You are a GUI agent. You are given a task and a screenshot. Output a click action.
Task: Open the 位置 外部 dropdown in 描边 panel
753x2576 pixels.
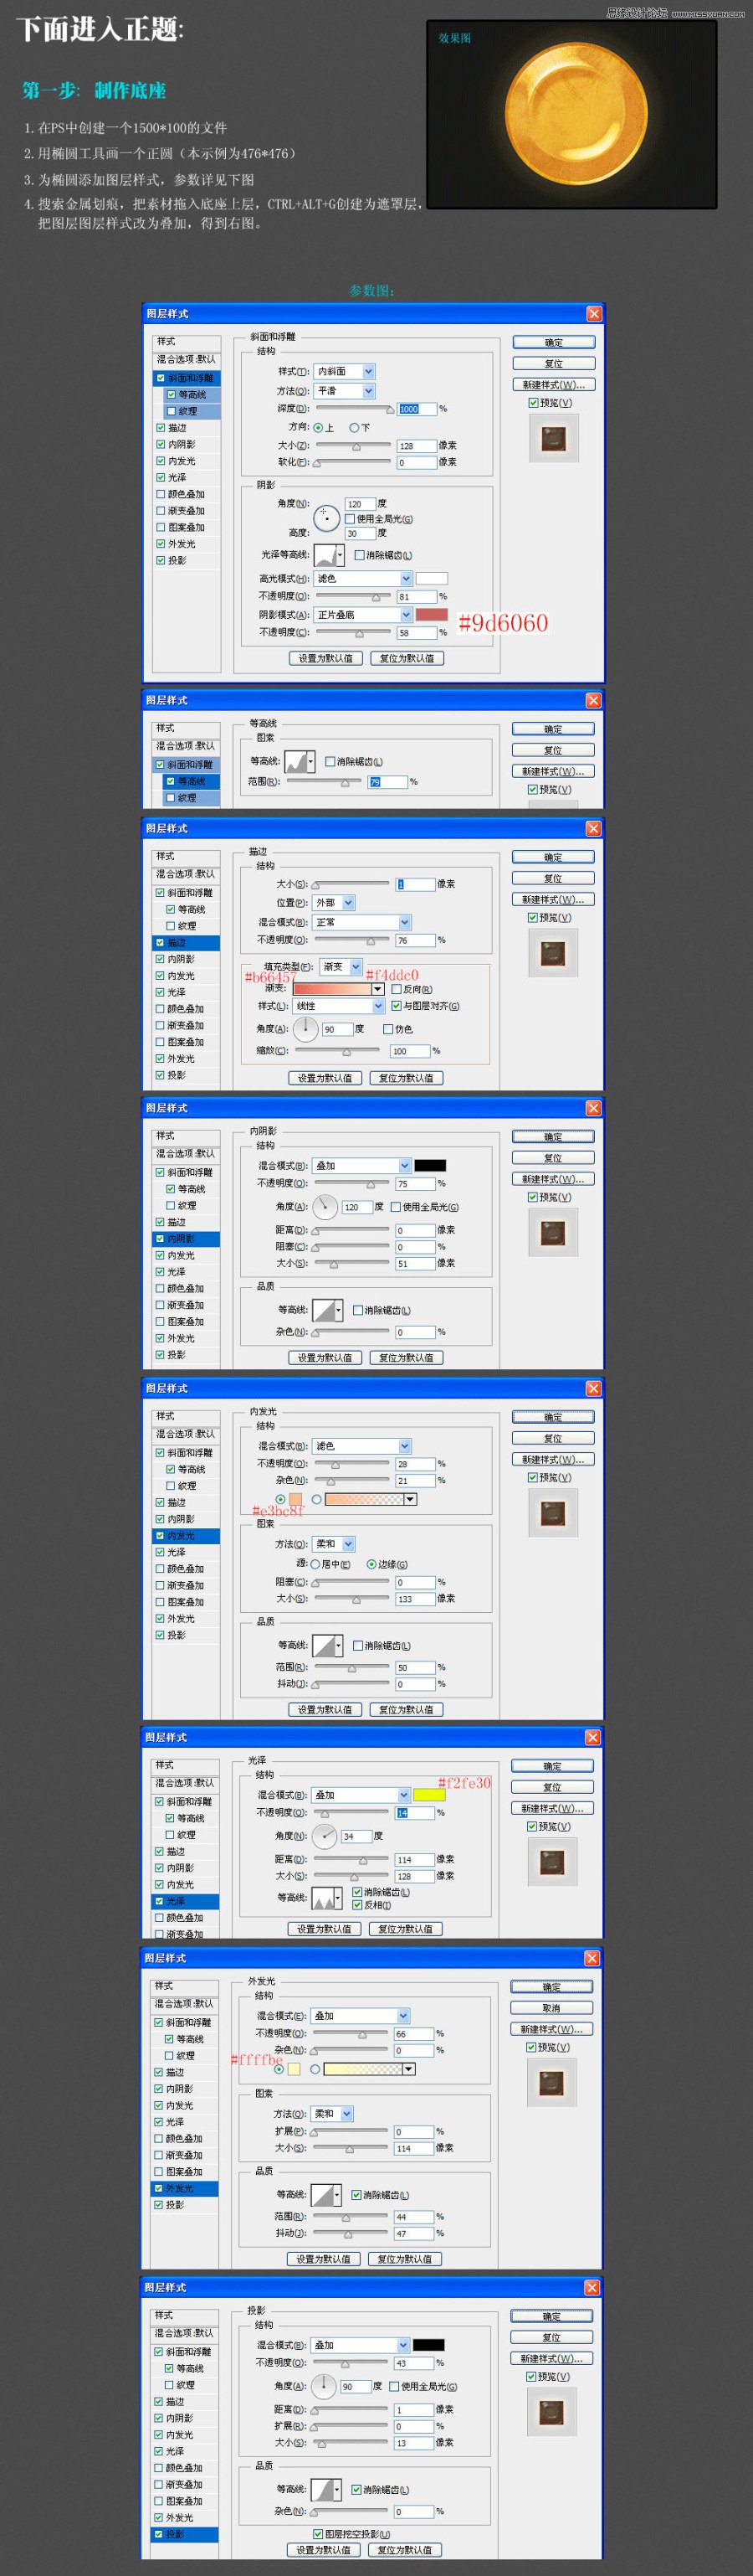tap(334, 902)
